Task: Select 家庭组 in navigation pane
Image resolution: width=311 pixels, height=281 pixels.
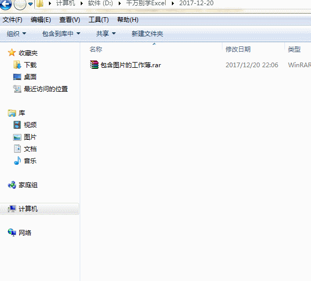Action: pos(28,185)
